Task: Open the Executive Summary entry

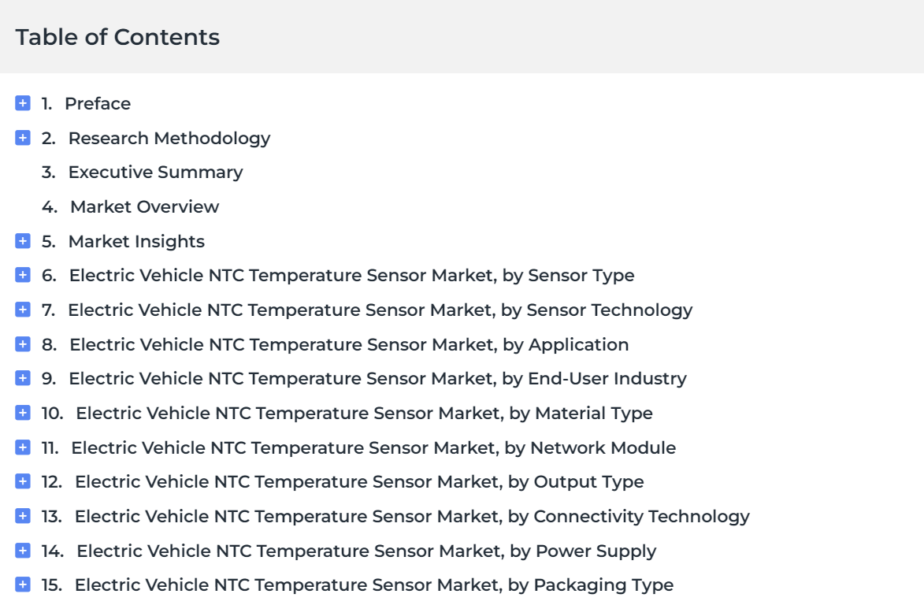Action: 155,172
